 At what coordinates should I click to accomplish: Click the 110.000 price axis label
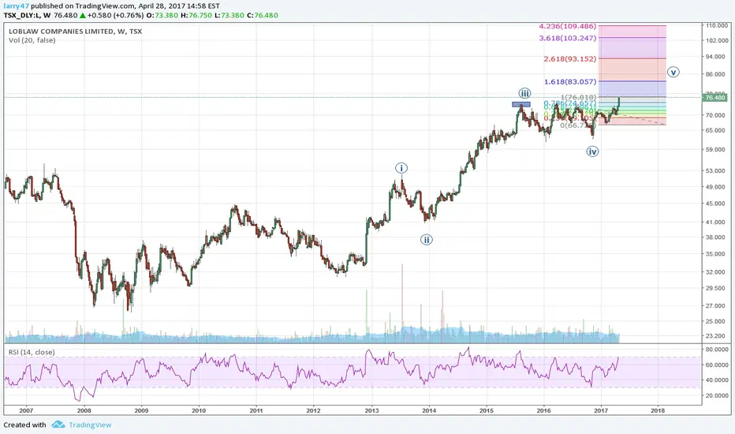point(717,26)
